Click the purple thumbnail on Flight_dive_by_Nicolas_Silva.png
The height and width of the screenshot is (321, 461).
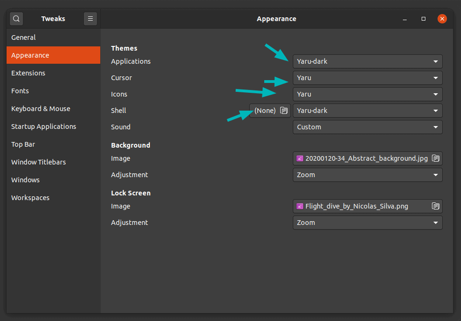(300, 206)
